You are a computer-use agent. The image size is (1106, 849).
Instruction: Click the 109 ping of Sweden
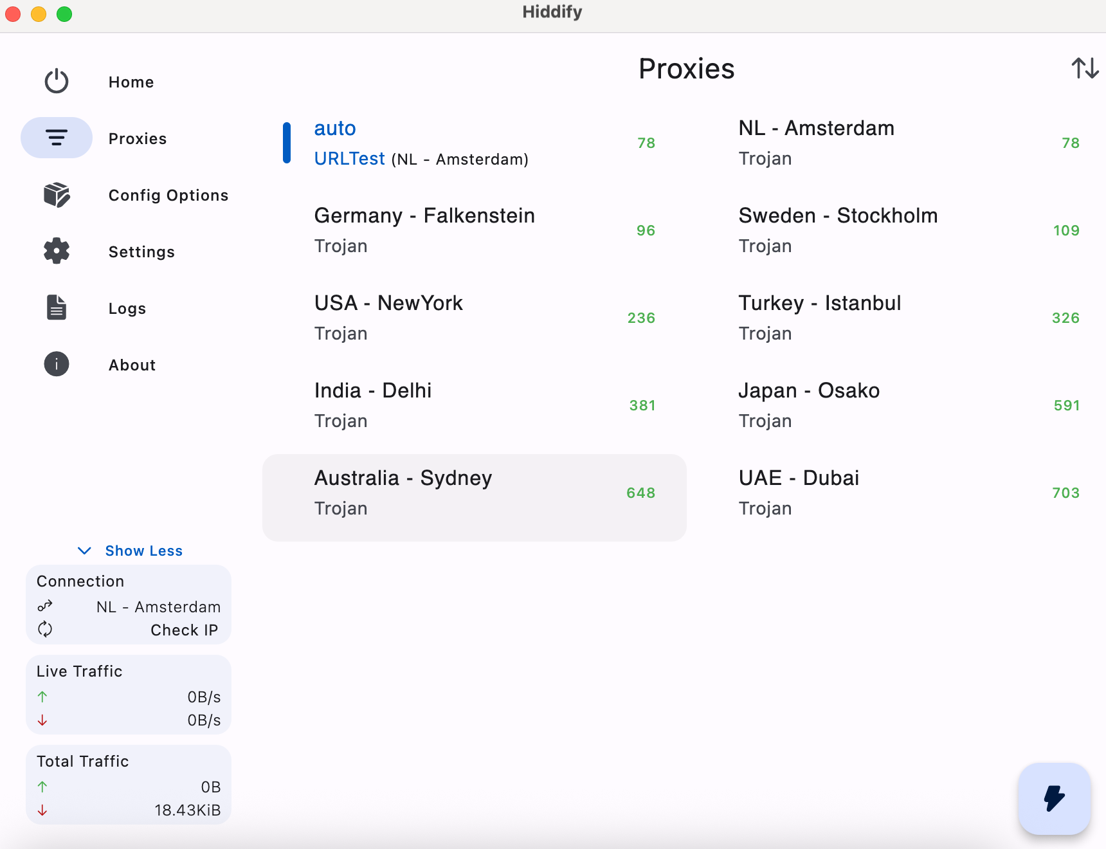click(x=1066, y=230)
